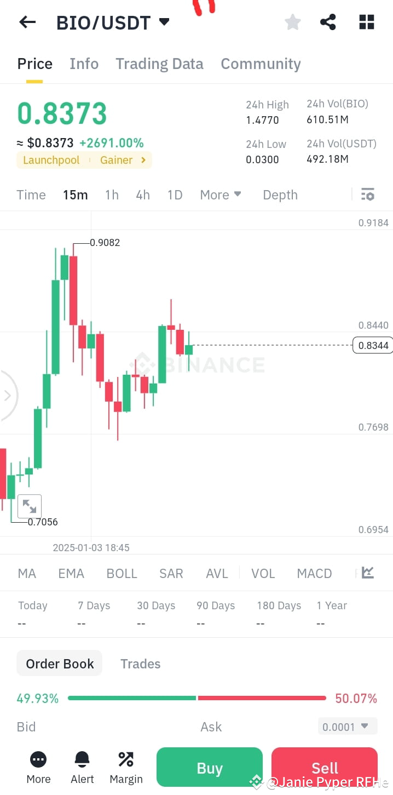This screenshot has height=795, width=393.
Task: Toggle the MACD indicator
Action: [314, 573]
